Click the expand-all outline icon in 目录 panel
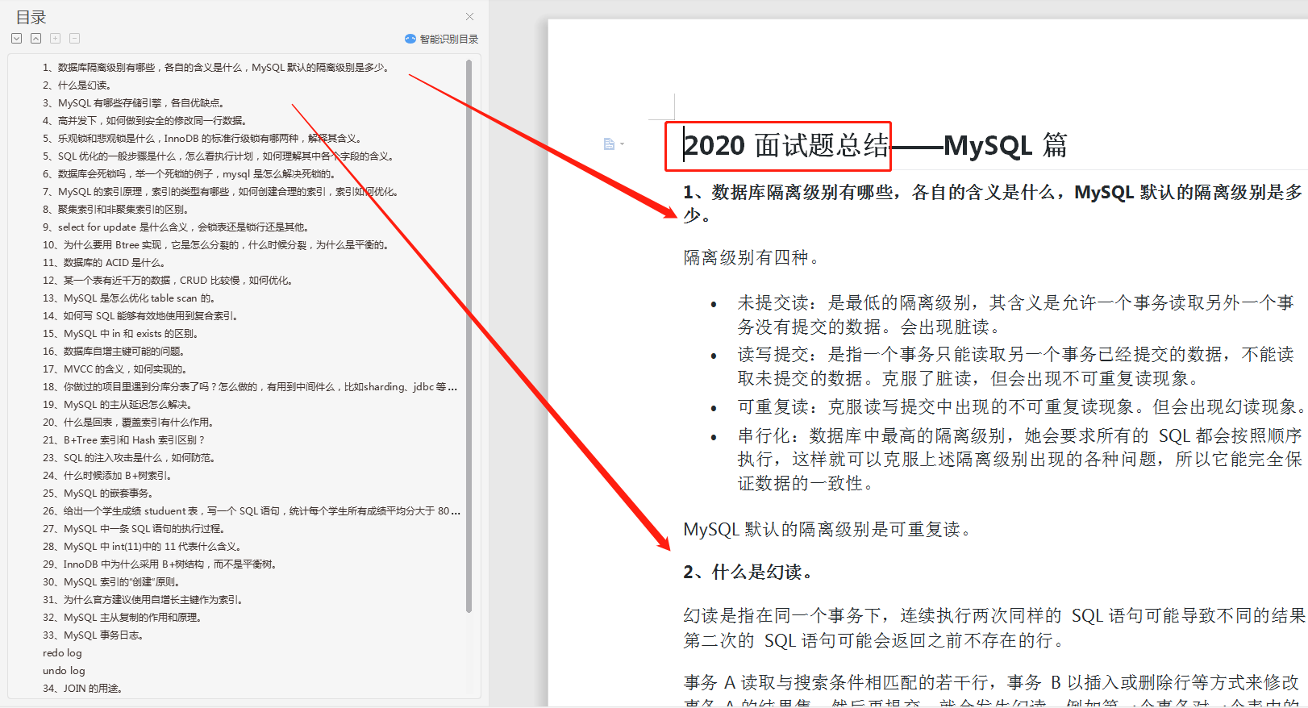Image resolution: width=1308 pixels, height=708 pixels. point(16,39)
